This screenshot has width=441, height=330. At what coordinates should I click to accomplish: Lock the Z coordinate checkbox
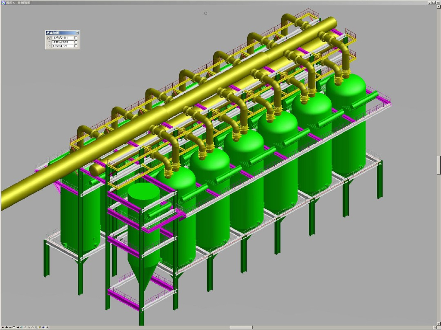pos(76,46)
